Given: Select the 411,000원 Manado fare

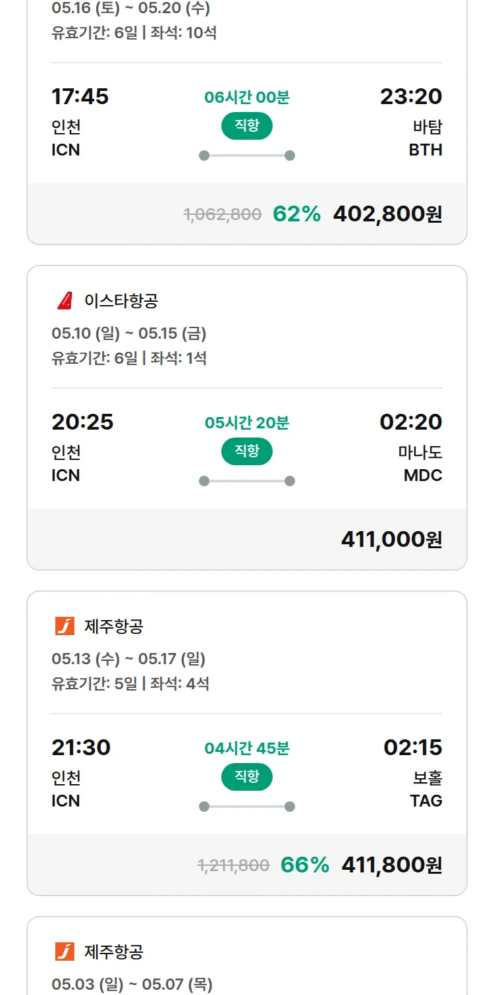Looking at the screenshot, I should (x=391, y=540).
